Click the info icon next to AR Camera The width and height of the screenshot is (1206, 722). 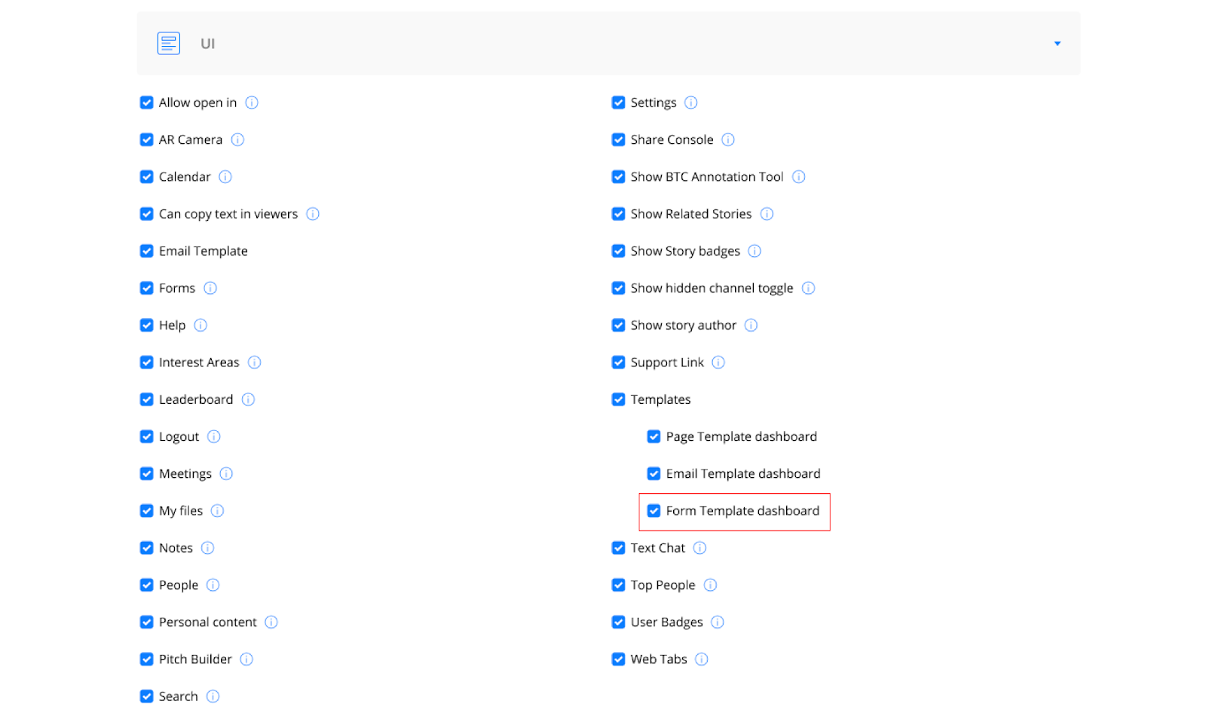(237, 139)
